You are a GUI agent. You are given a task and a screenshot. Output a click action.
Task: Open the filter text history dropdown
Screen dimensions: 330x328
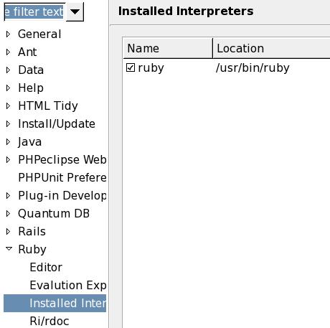[x=75, y=11]
